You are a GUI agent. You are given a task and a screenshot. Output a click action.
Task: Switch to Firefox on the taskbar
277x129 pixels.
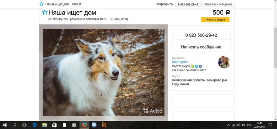[x=84, y=125]
